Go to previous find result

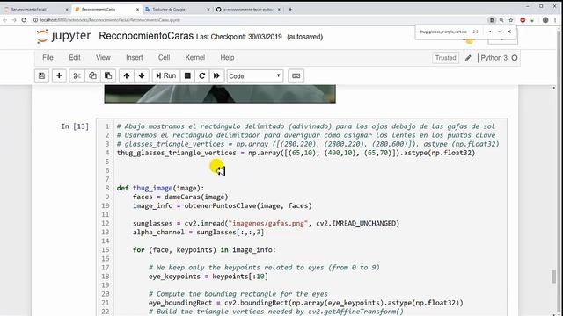(490, 32)
